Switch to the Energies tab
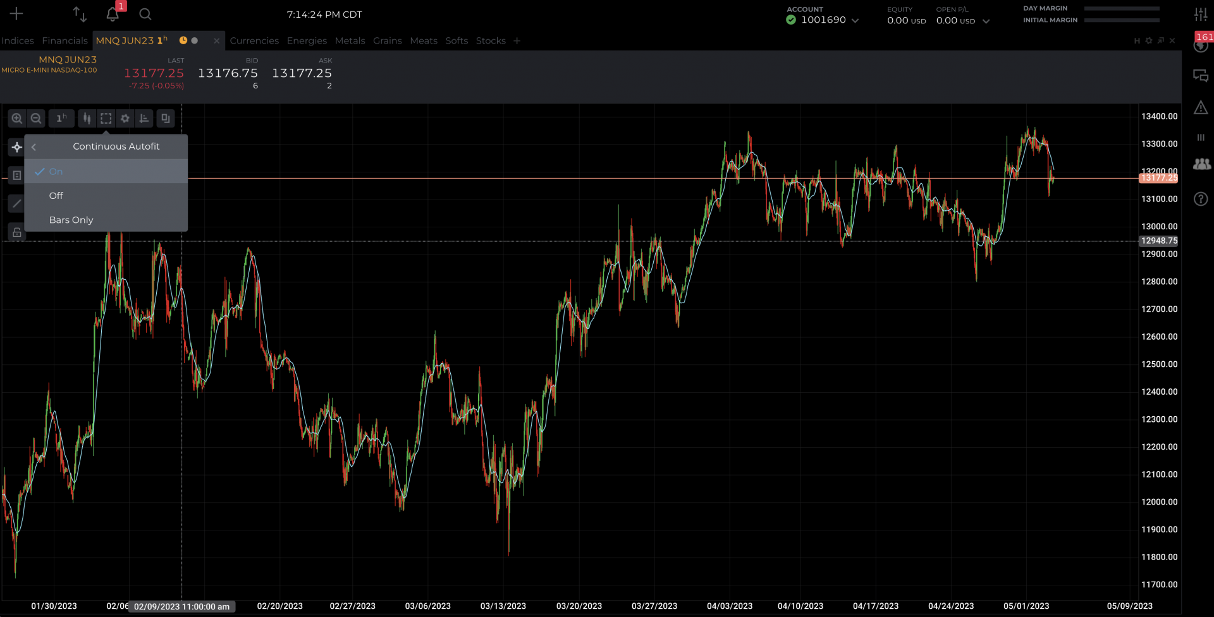 307,40
